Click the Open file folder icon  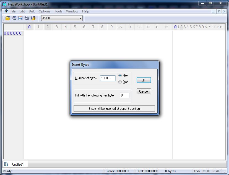pos(8,18)
